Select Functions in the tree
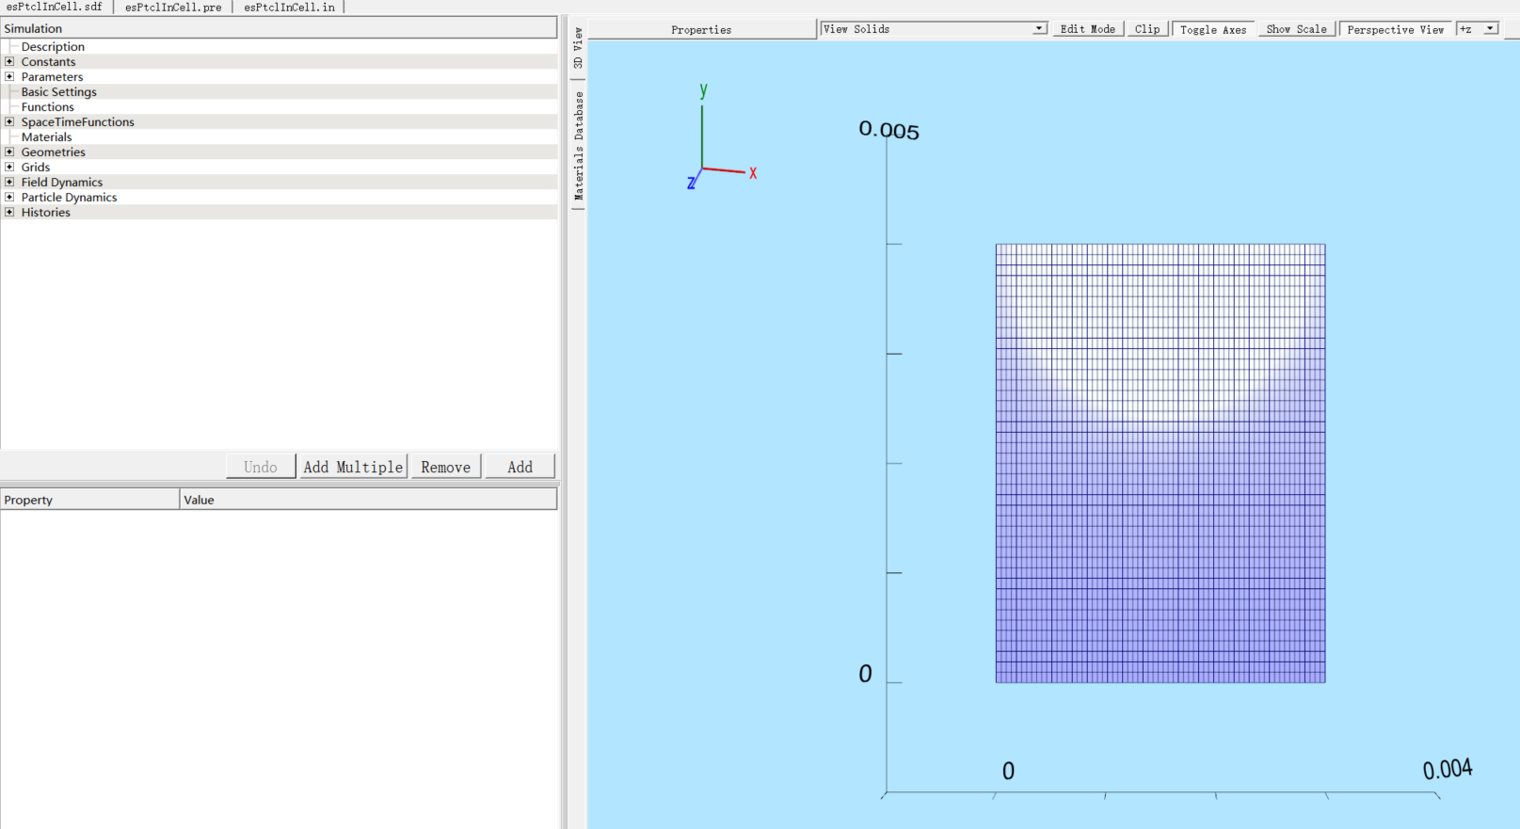1520x829 pixels. pos(47,106)
